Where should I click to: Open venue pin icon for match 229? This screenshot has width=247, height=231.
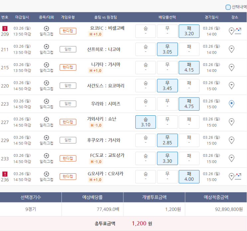(x=231, y=140)
